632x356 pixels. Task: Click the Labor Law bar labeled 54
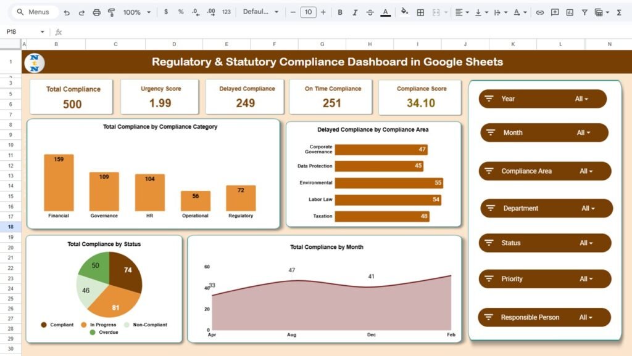pyautogui.click(x=388, y=200)
